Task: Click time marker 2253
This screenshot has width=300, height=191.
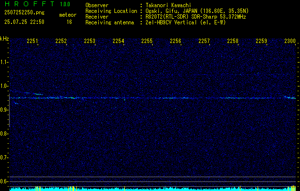Action: click(x=90, y=41)
